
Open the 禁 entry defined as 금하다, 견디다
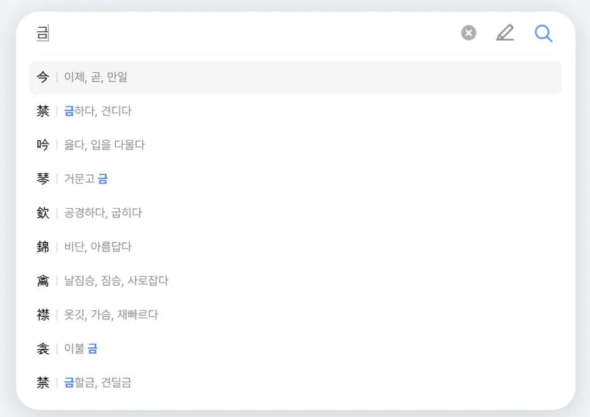coord(173,111)
